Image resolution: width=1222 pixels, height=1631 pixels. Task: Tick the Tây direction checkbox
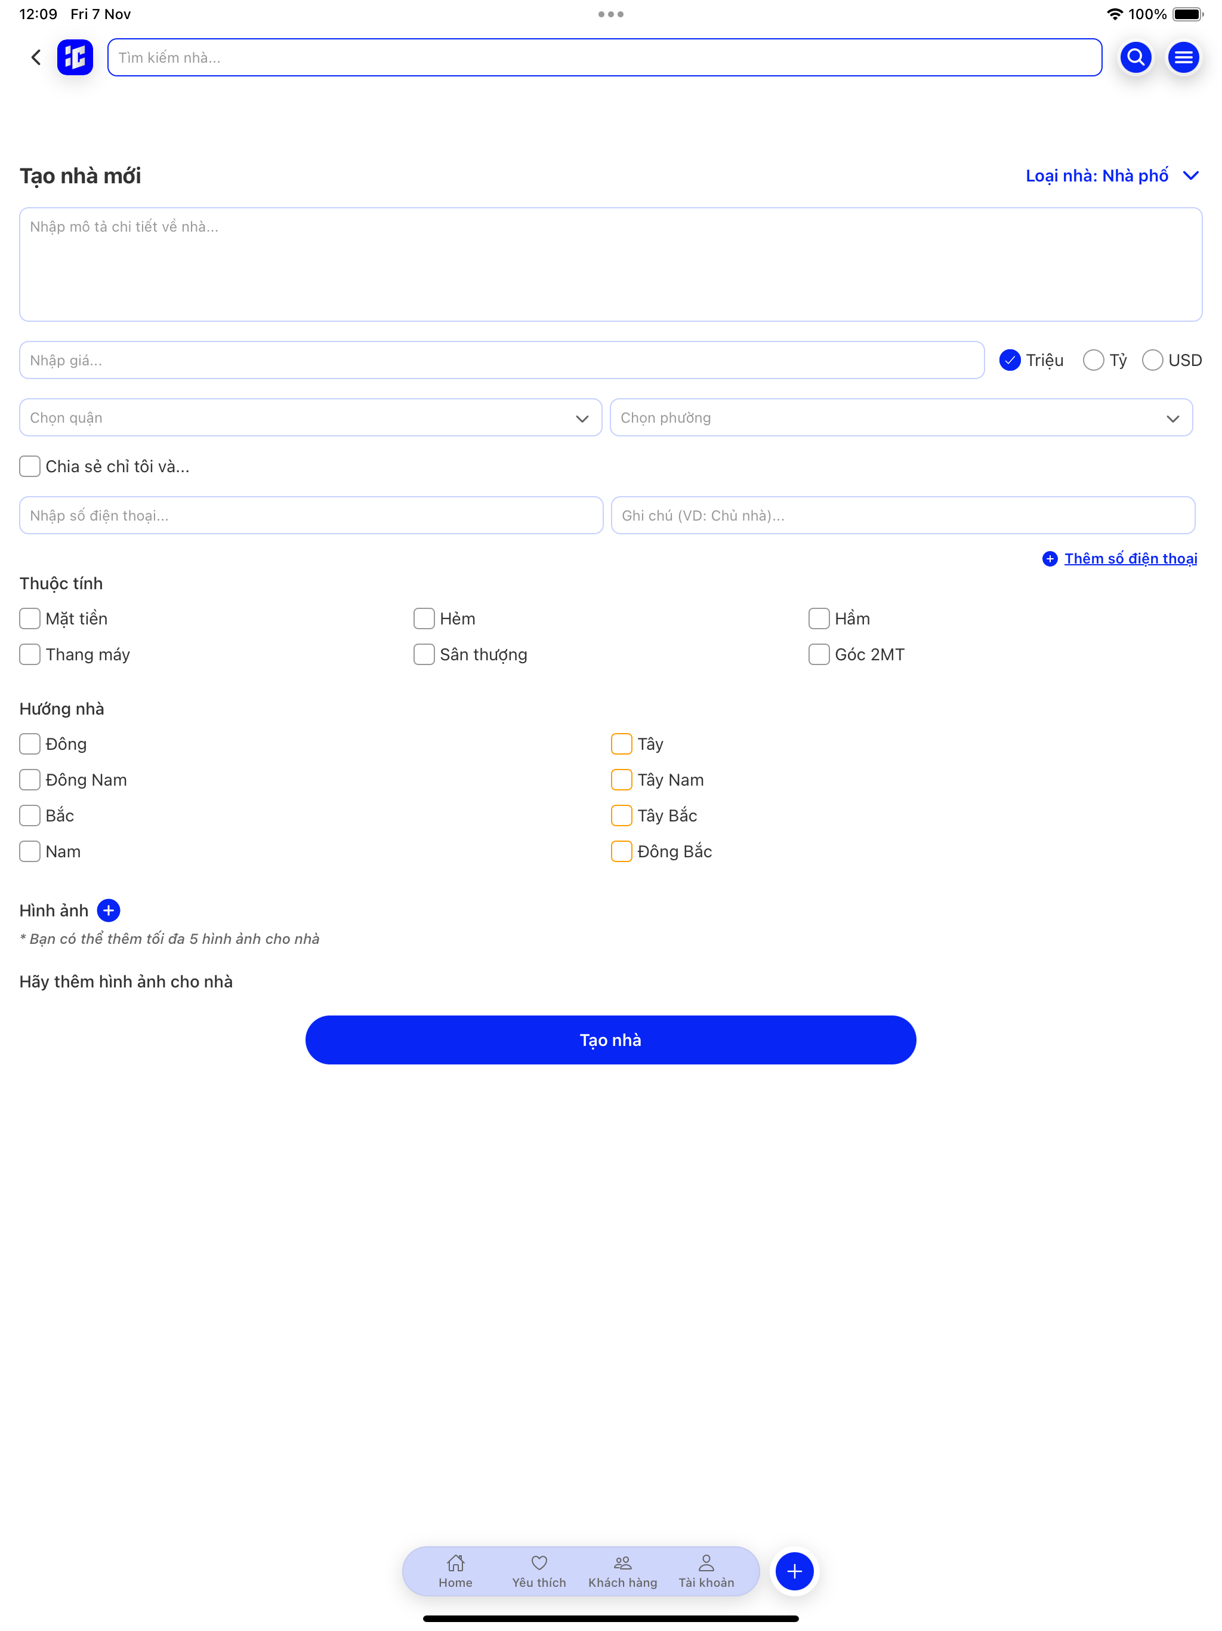click(621, 744)
